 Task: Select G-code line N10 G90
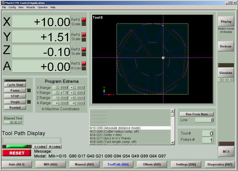click(x=130, y=128)
